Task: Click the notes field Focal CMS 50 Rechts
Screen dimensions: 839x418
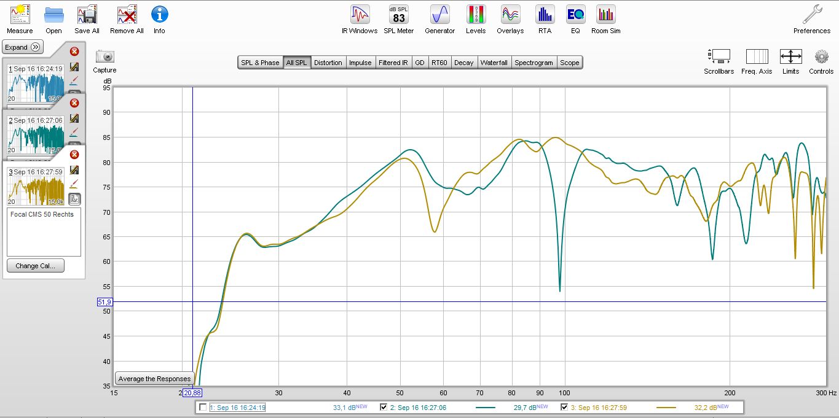Action: coord(44,231)
